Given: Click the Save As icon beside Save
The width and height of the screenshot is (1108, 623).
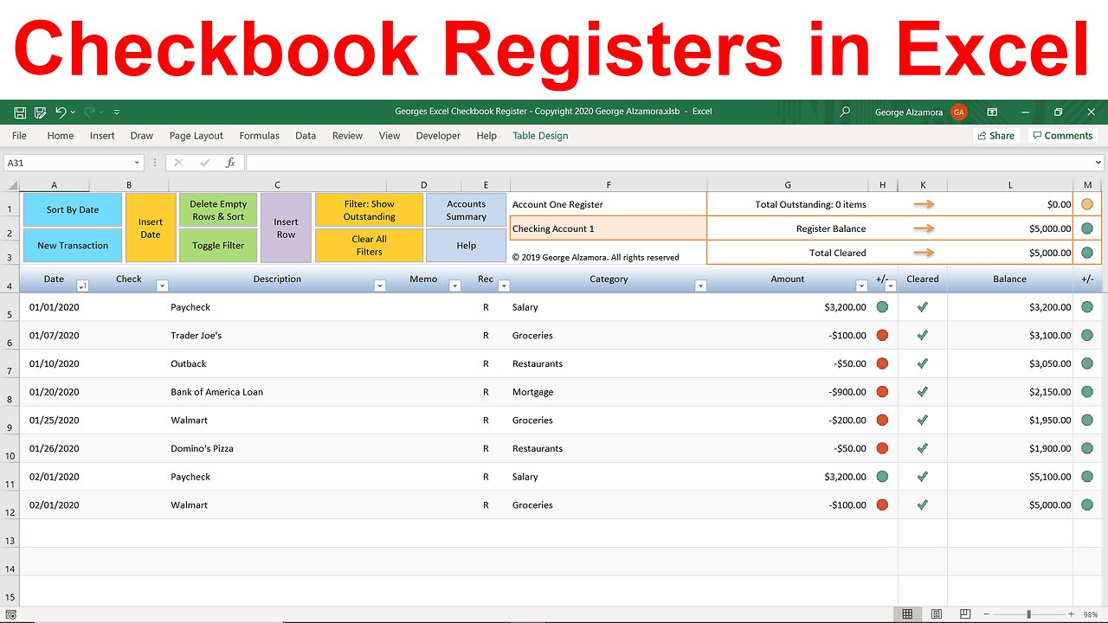Looking at the screenshot, I should tap(40, 112).
